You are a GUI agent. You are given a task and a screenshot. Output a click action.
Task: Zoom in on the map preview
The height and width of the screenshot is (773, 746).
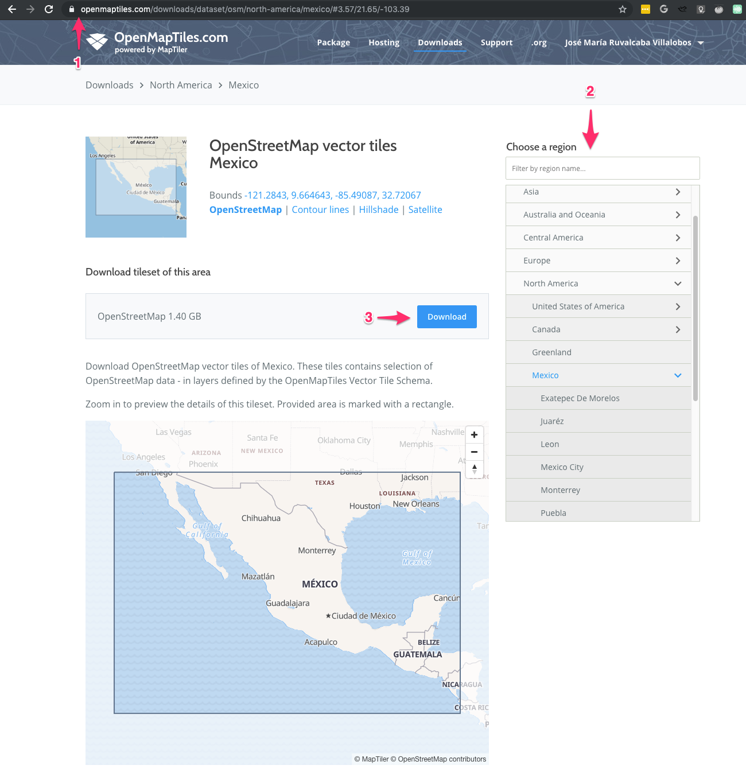coord(475,435)
